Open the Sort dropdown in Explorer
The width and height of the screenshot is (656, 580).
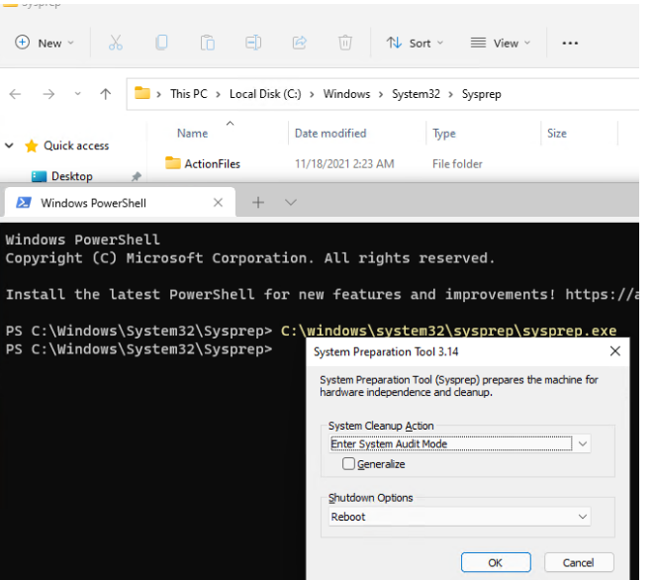415,43
